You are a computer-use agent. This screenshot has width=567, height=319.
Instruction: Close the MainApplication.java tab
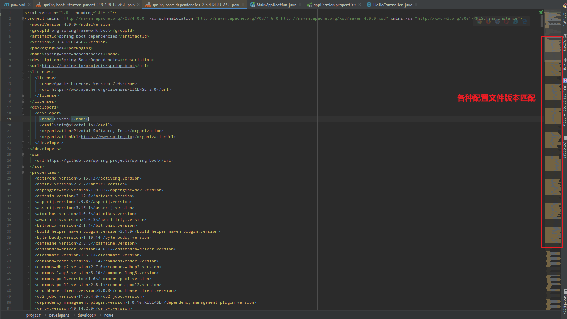(300, 5)
